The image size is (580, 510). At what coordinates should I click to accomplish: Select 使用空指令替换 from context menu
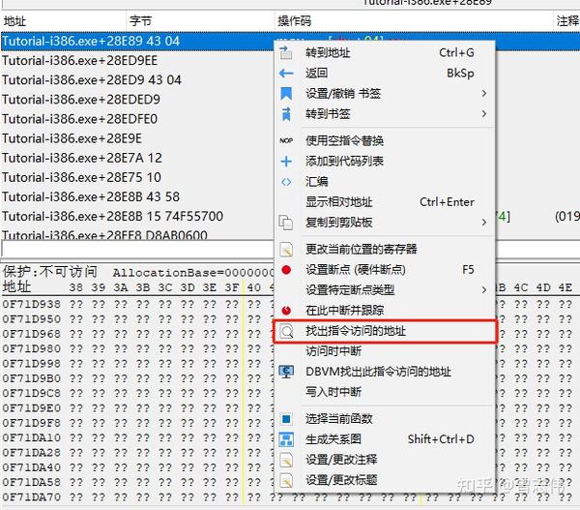tap(385, 140)
